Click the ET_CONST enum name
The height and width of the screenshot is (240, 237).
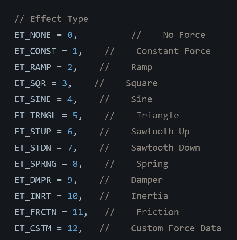click(x=35, y=51)
